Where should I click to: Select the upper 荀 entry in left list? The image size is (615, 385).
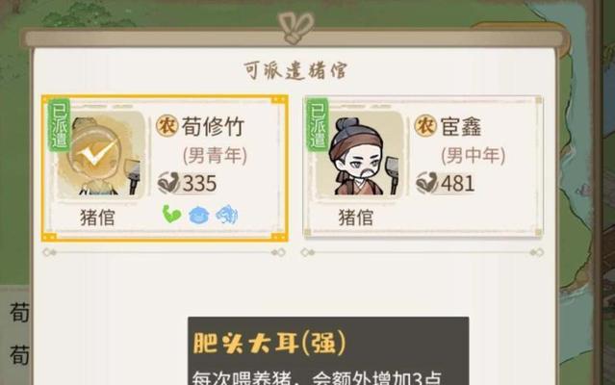point(19,313)
